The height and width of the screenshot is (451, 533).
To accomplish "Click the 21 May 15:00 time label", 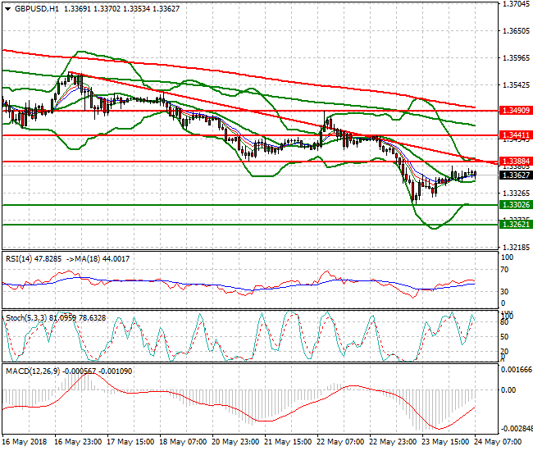I will (288, 442).
